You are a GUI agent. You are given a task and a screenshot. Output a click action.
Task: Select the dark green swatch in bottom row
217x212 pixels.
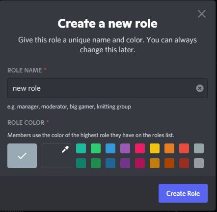pos(96,163)
